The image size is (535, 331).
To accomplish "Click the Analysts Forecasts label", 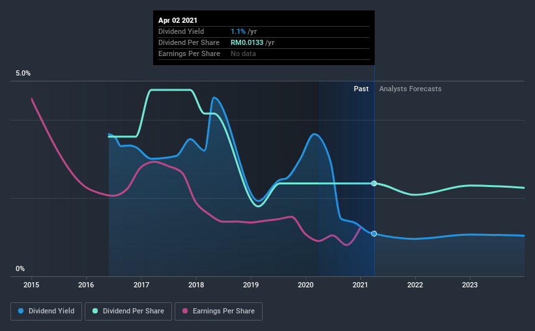I will [410, 89].
